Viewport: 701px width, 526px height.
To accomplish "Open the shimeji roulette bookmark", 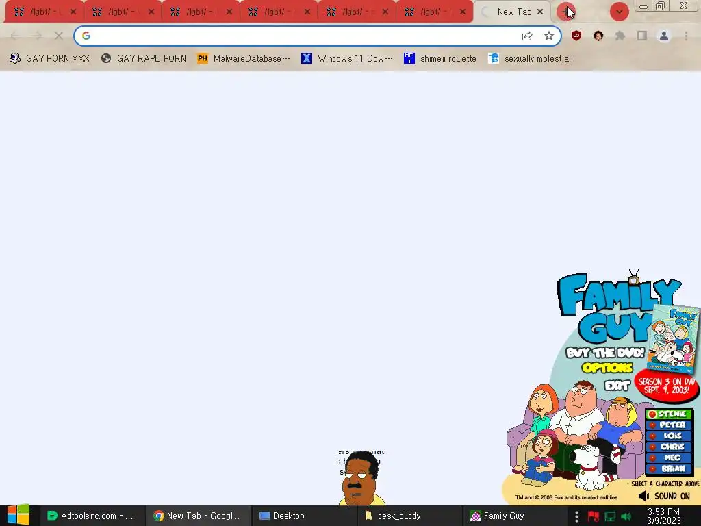I will point(440,58).
